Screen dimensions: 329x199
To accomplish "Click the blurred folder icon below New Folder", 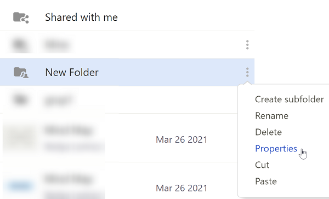I will tap(20, 99).
